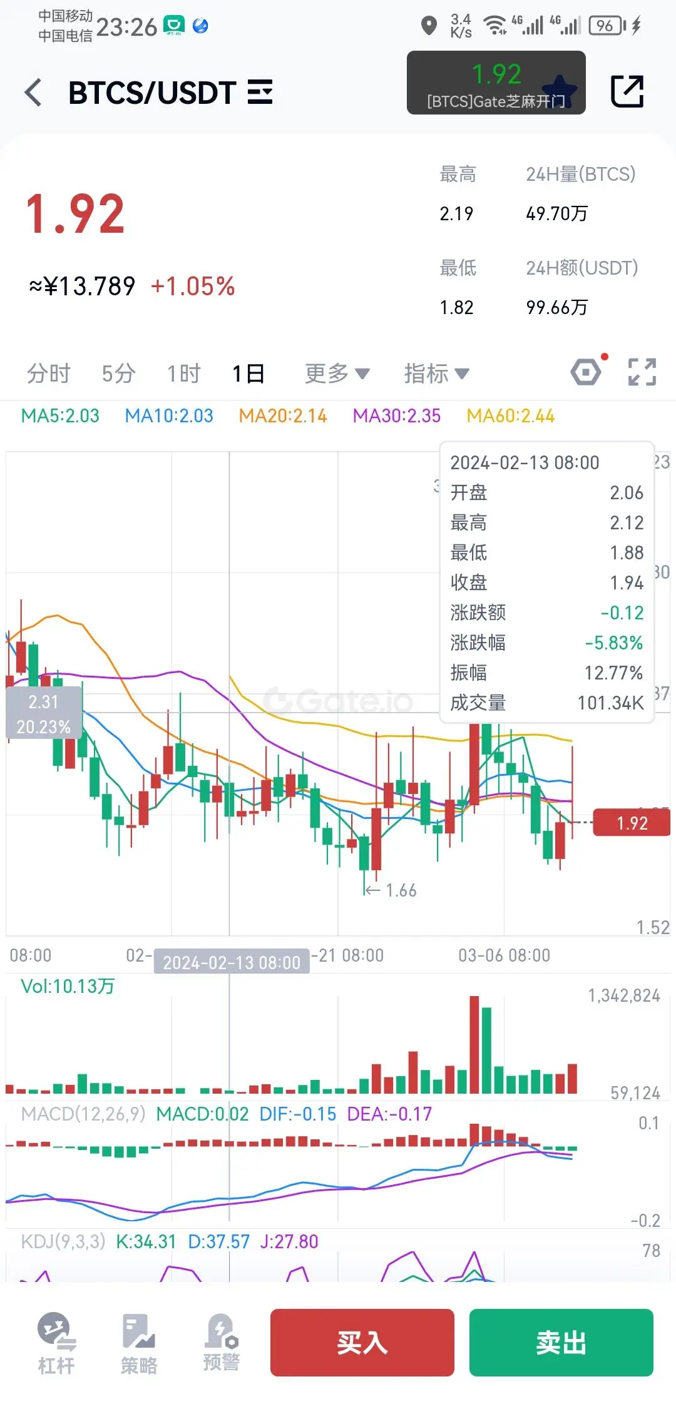Tap the MA20:2.14 indicator label

[x=283, y=416]
